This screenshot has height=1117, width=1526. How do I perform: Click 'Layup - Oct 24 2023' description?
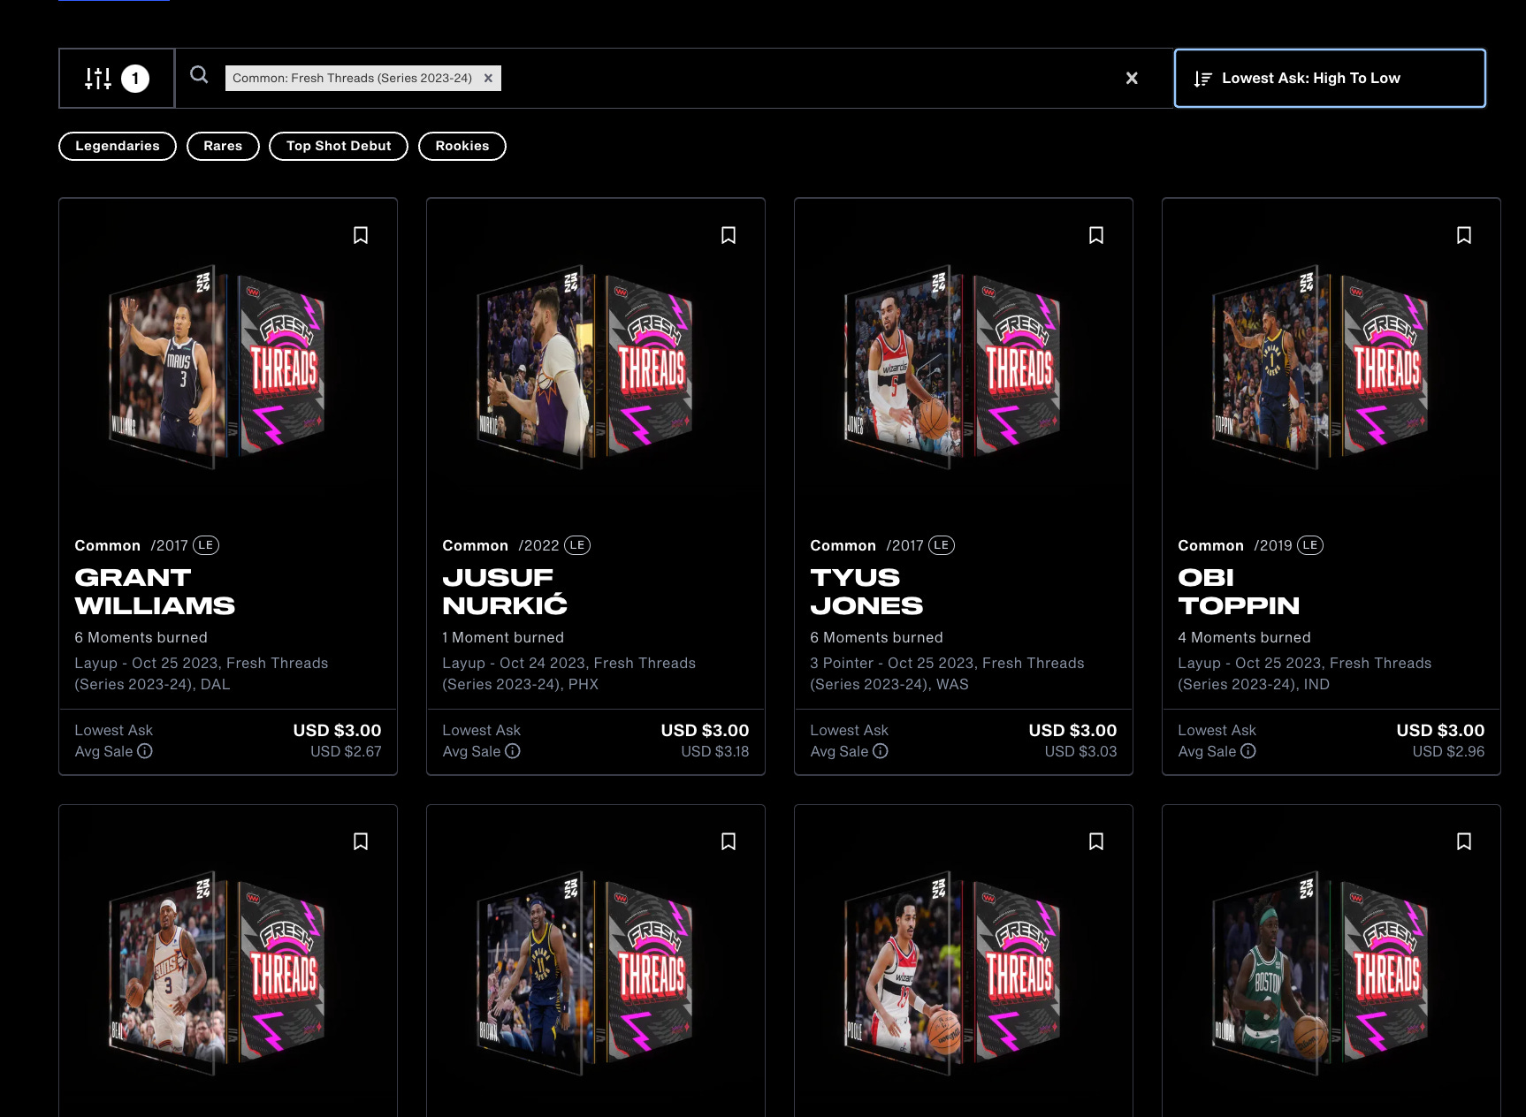(x=568, y=673)
